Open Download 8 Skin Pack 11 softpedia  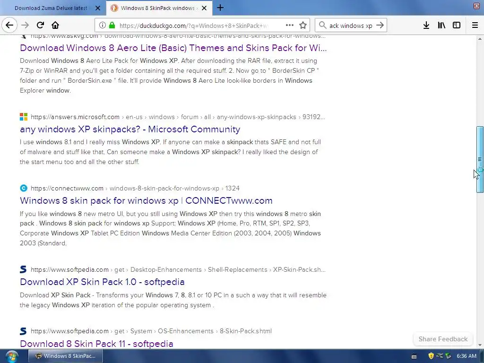pyautogui.click(x=96, y=344)
